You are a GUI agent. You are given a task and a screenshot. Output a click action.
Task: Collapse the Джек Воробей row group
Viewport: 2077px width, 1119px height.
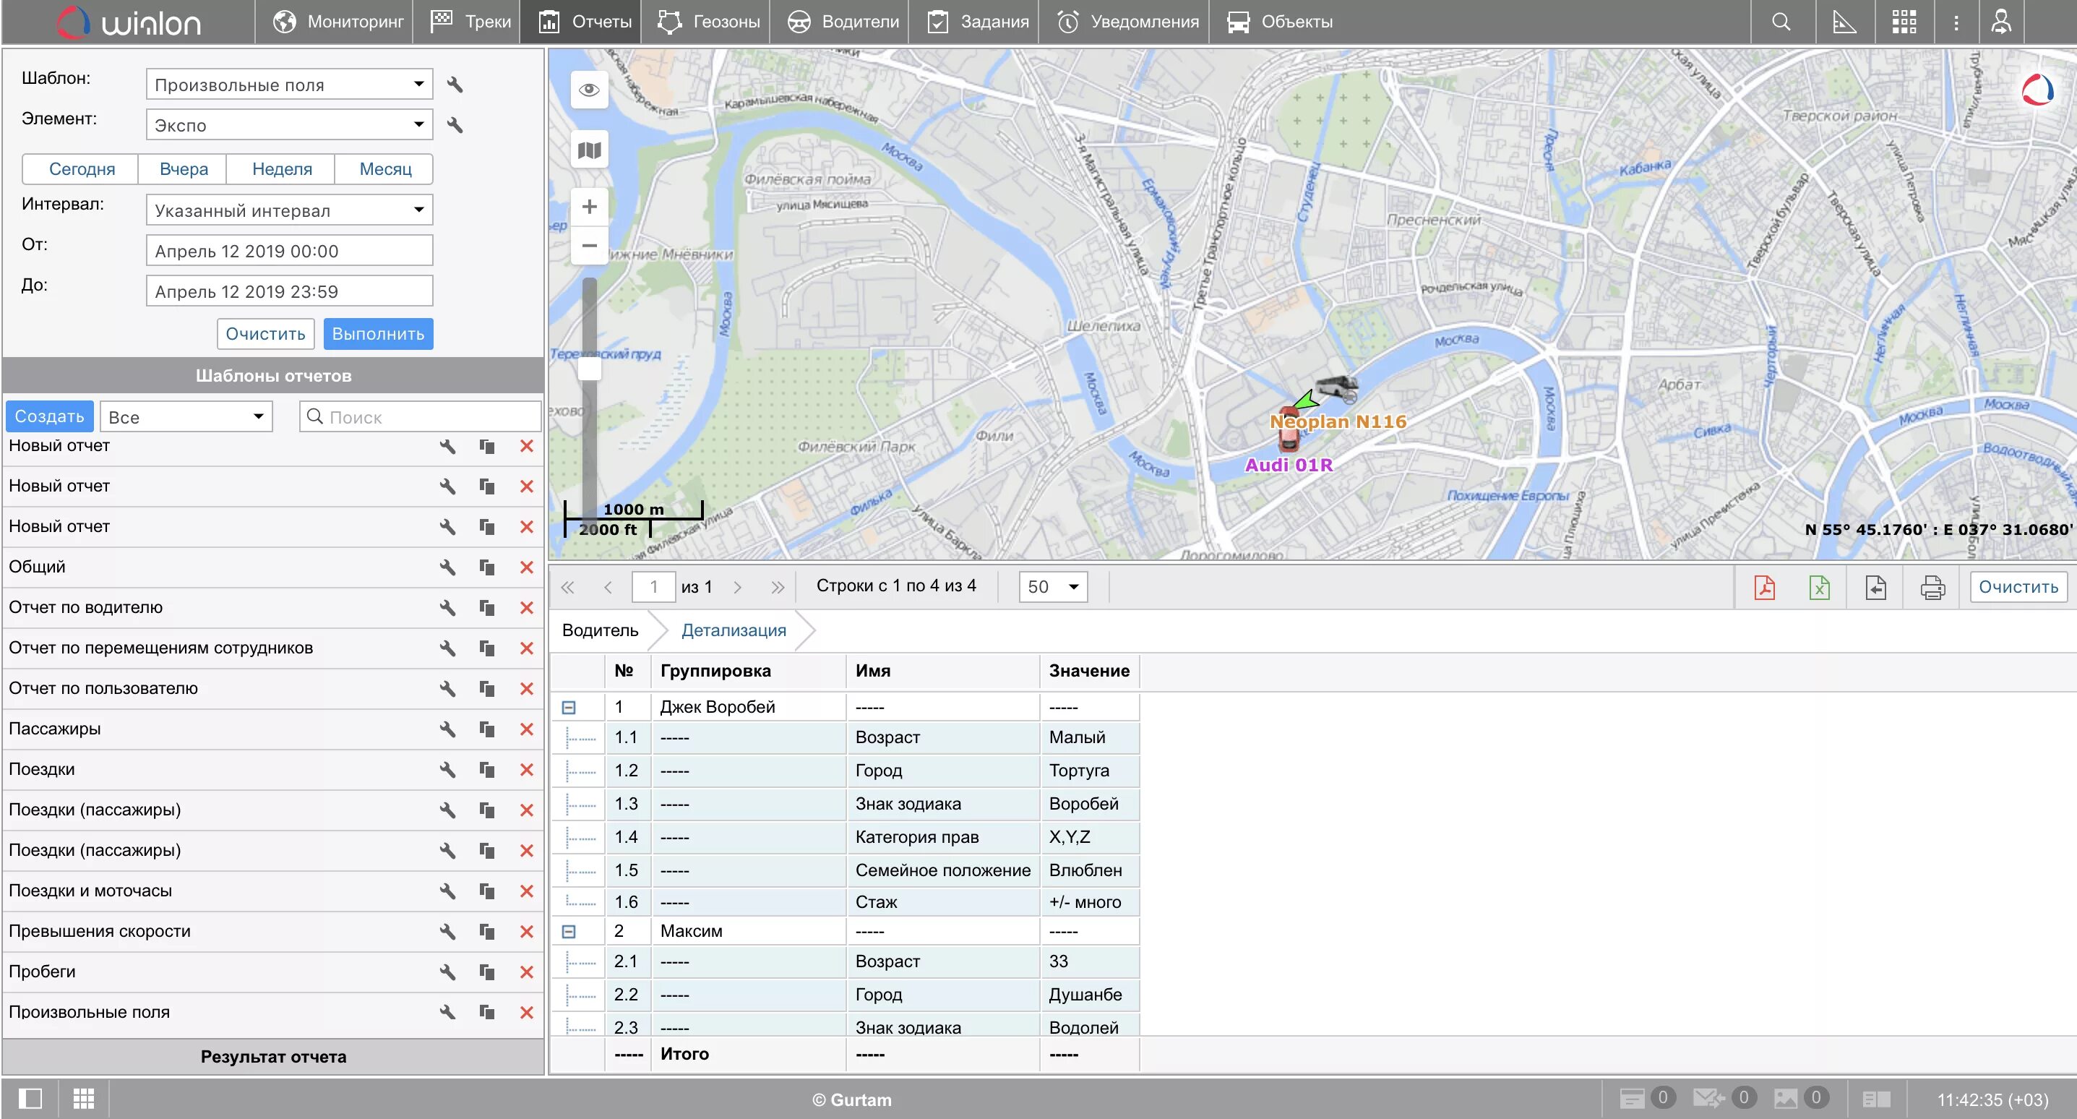[x=569, y=707]
